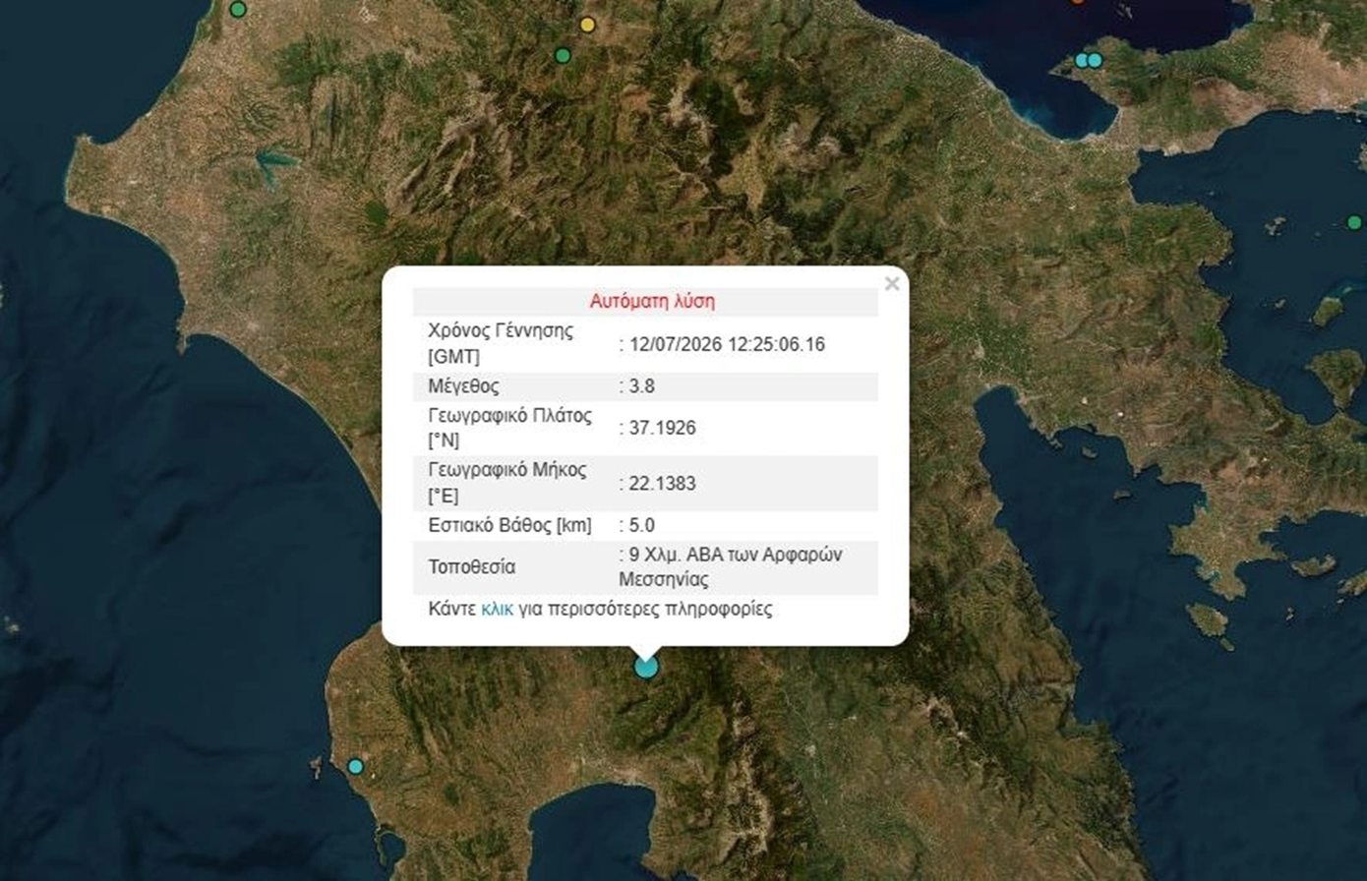Select the 'Τοποθεσία' label
Viewport: 1367px width, 881px height.
[472, 567]
